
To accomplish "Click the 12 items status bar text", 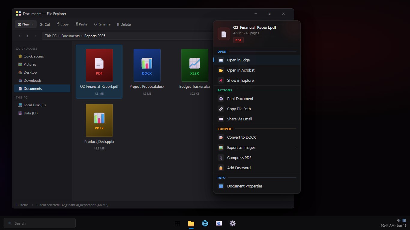I will [x=22, y=205].
